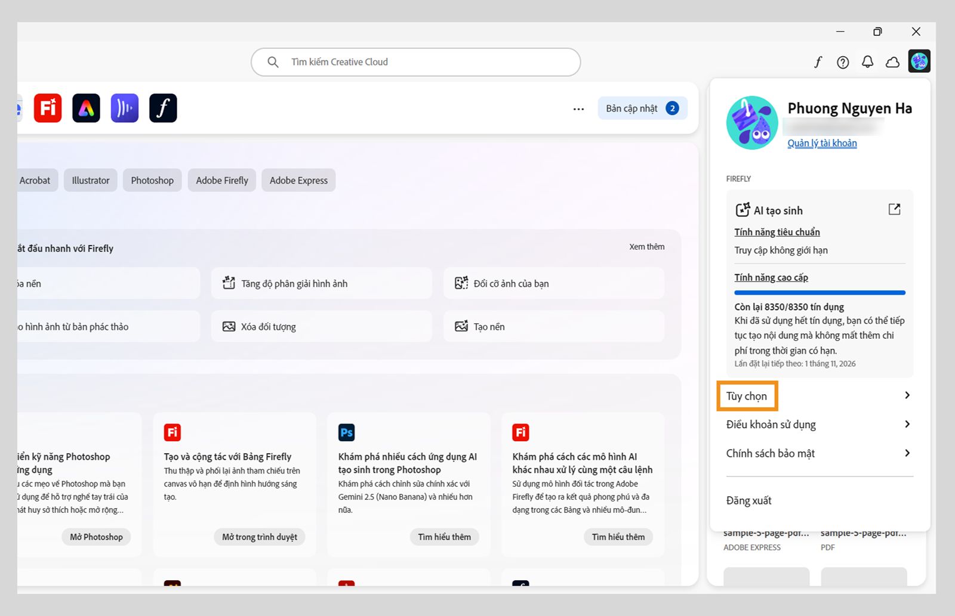
Task: Click the Fi icon on mô hình AI card
Action: 520,432
